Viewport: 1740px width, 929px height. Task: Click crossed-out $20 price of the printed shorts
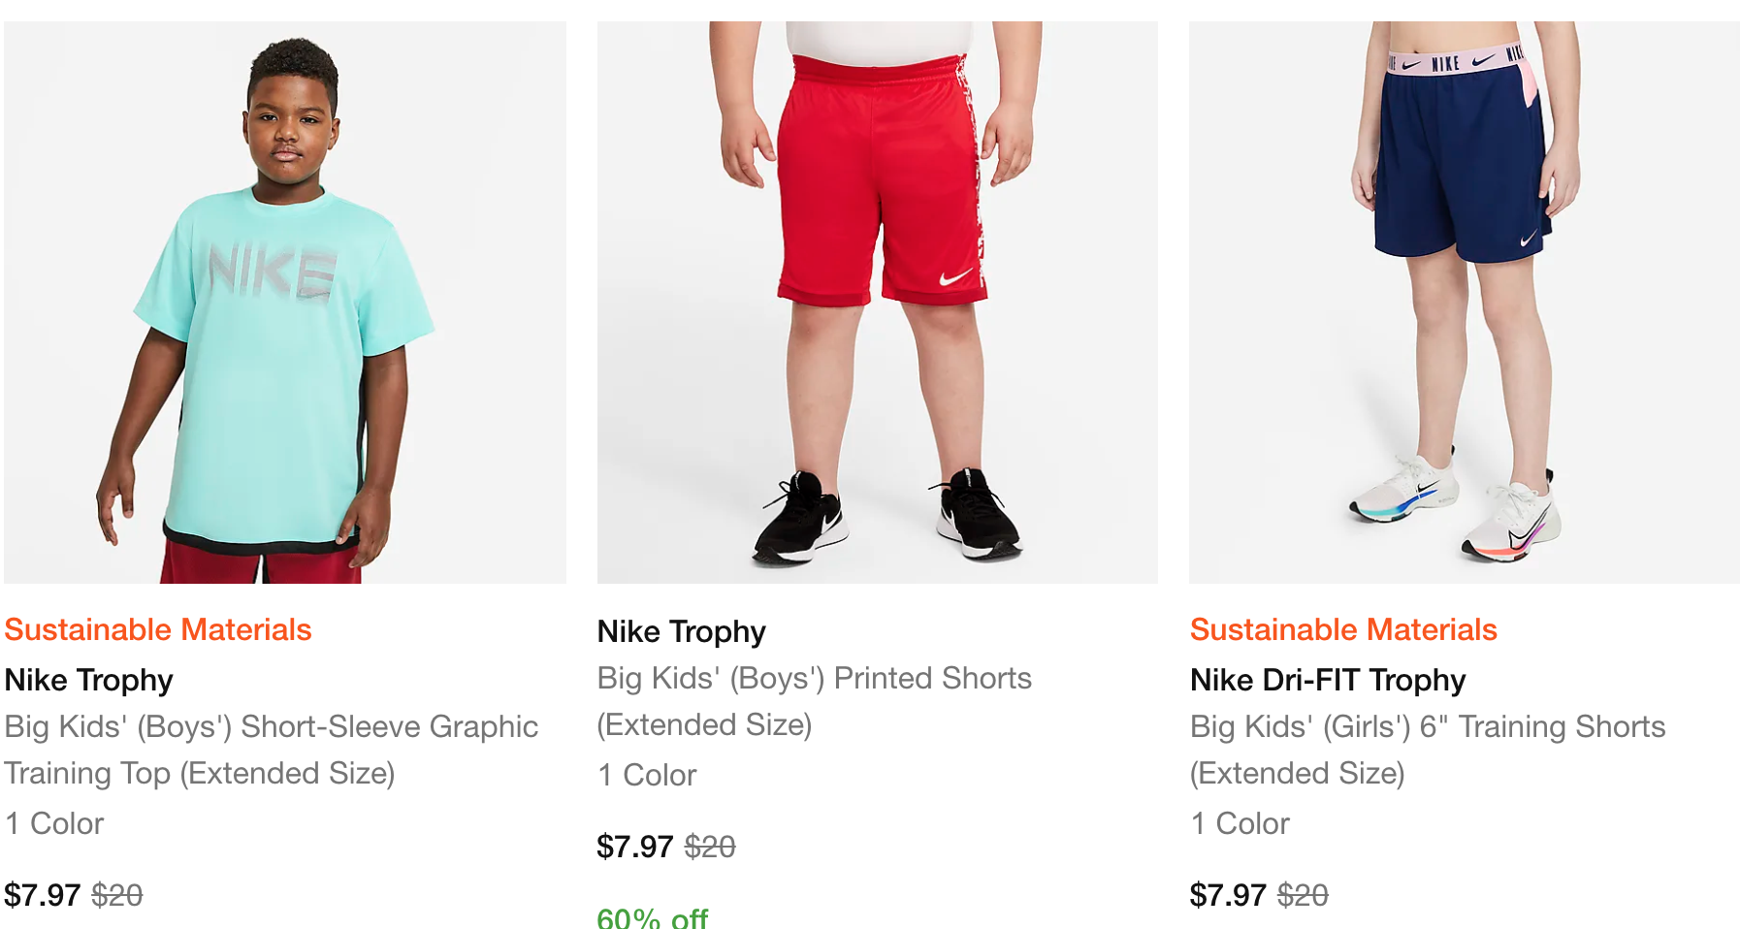(710, 847)
